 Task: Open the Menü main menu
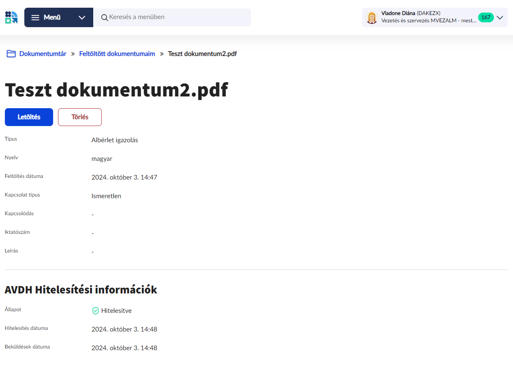52,17
